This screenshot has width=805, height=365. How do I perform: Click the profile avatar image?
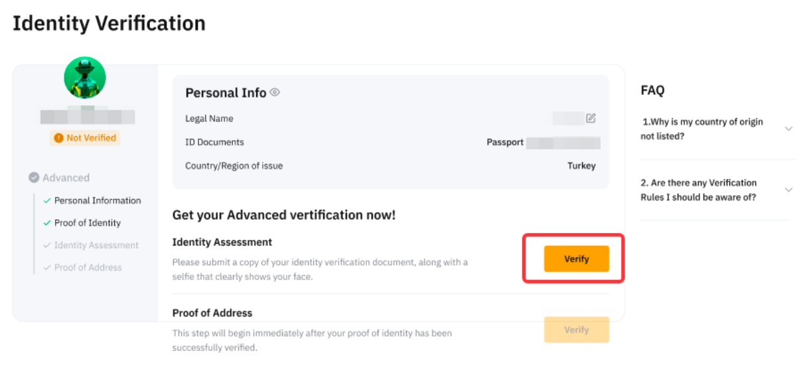pos(85,78)
